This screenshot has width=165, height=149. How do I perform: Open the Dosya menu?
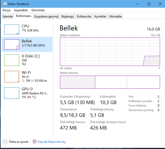6,10
